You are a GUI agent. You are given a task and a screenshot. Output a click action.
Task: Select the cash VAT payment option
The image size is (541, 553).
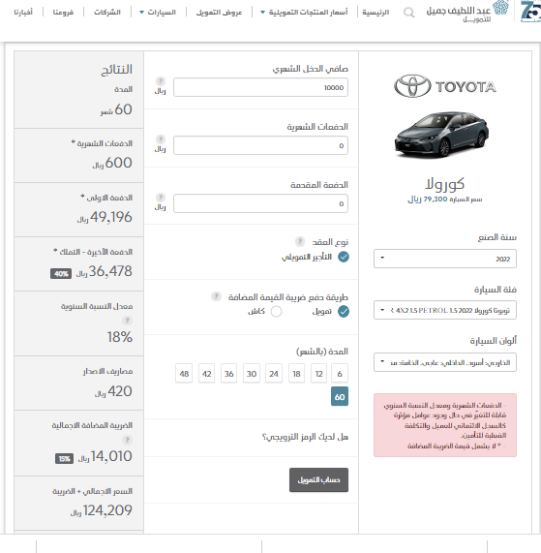click(277, 312)
